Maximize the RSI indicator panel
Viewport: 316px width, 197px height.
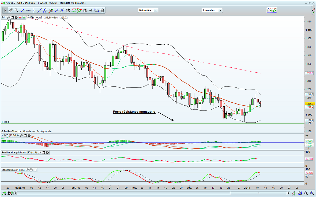(x=43, y=153)
